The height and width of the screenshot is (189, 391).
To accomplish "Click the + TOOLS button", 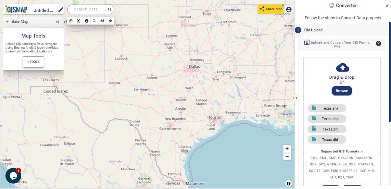I will pos(33,62).
